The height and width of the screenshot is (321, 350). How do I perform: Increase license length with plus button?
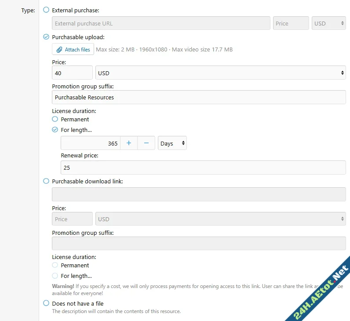click(x=129, y=143)
